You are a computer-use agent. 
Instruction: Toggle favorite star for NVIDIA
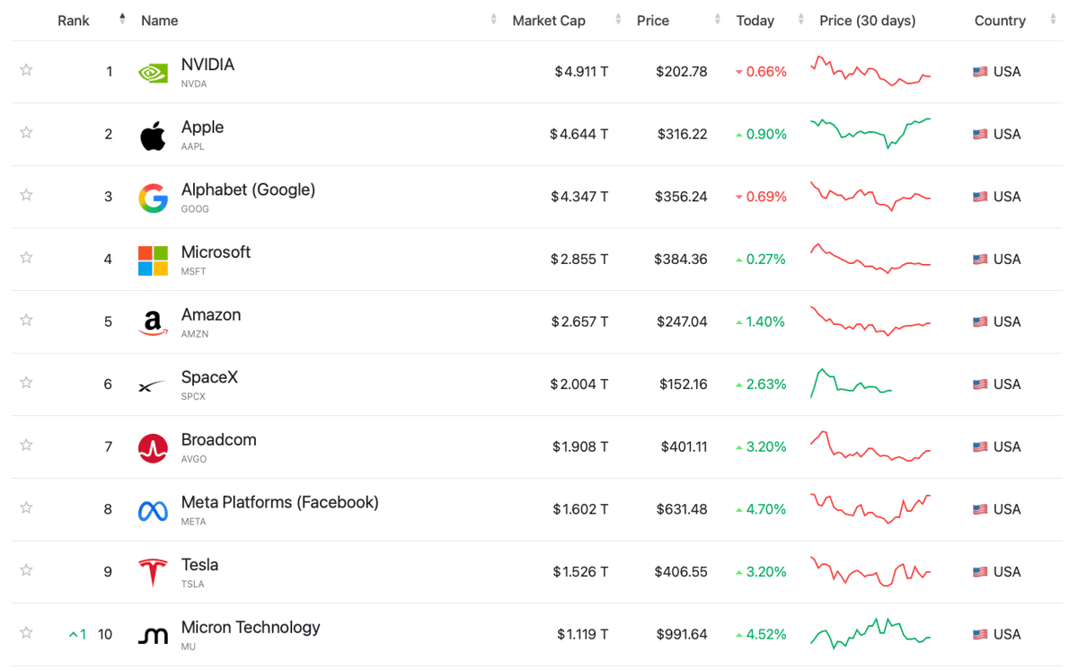pos(26,70)
